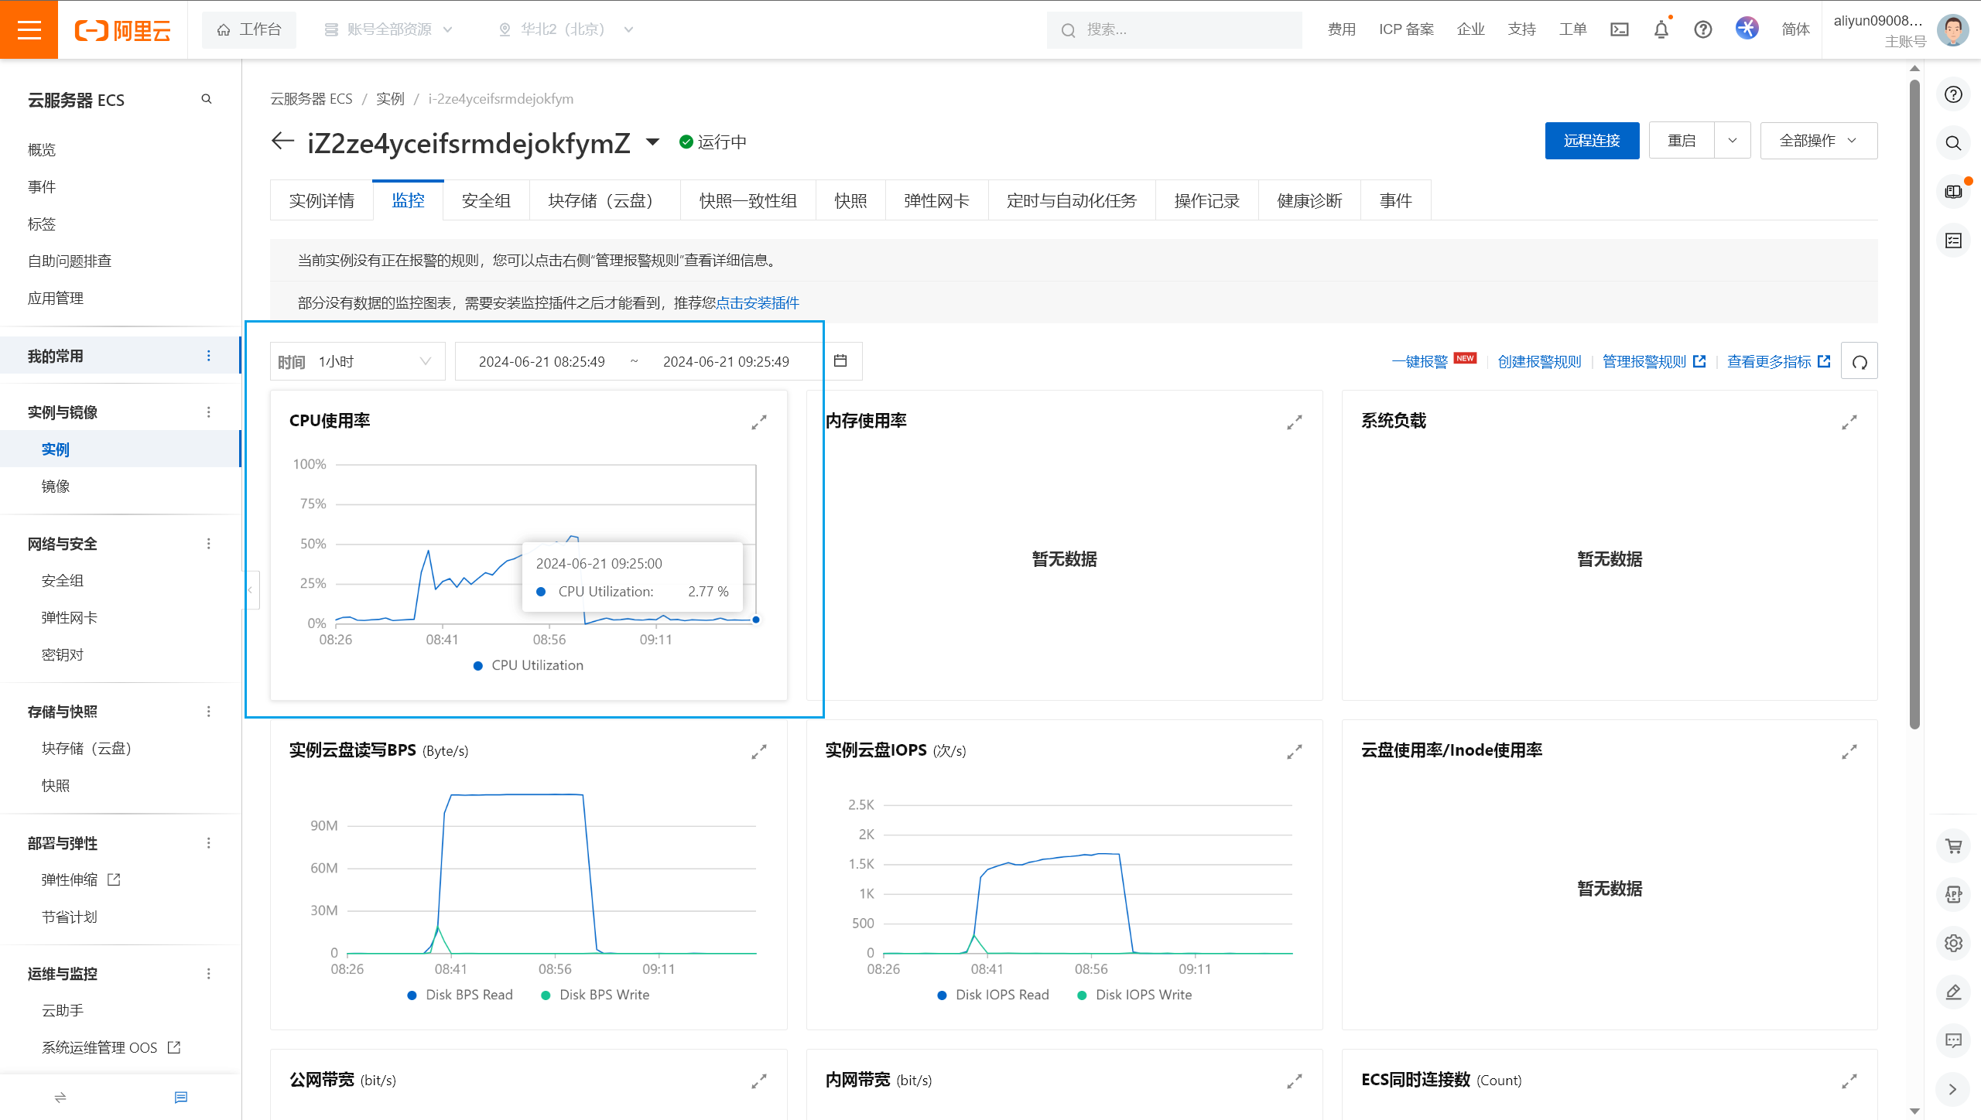This screenshot has width=1981, height=1120.
Task: Toggle the Disk IOPS Write legend
Action: coord(1134,995)
